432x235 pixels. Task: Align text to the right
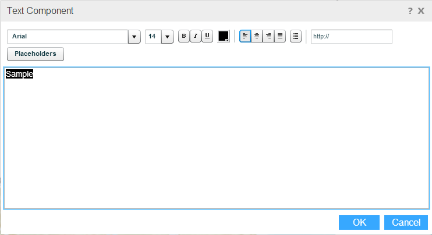coord(268,36)
